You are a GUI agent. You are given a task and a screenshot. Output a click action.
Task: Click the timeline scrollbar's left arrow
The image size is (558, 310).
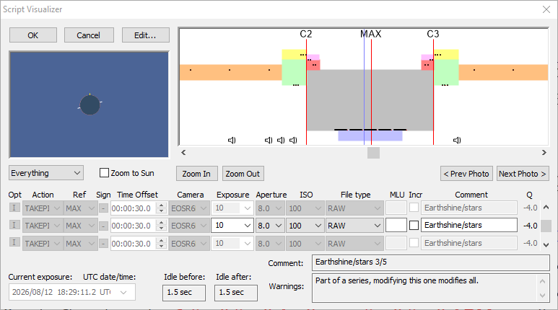[x=183, y=152]
